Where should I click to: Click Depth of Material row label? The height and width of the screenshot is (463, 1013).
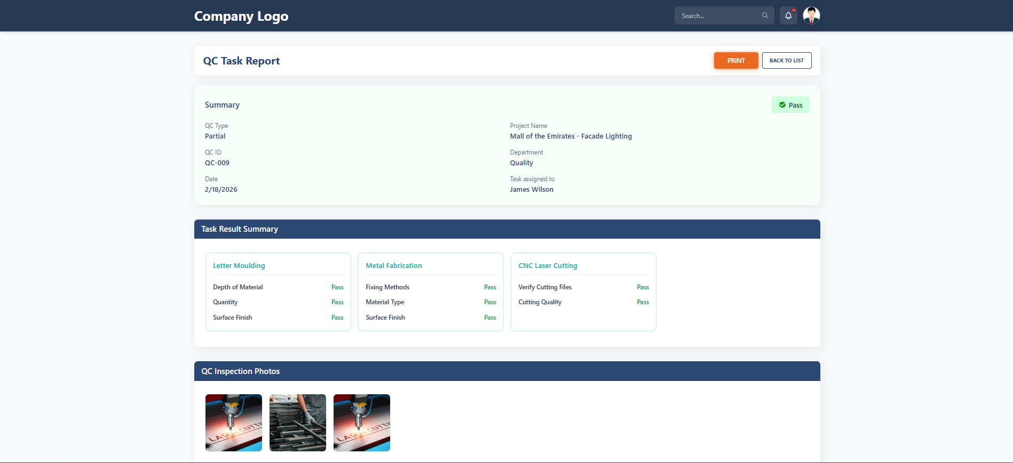(238, 287)
